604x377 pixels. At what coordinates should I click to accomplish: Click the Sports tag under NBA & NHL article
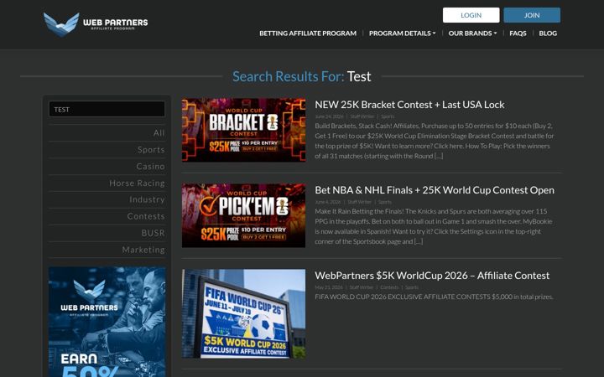385,202
